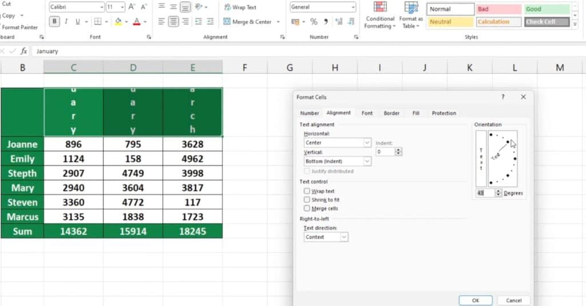Align text left in ribbon
This screenshot has height=306, width=586.
(x=161, y=22)
